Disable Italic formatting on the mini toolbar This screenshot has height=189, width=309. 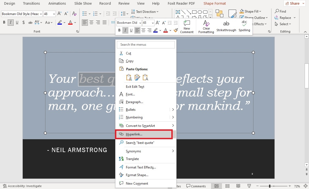click(x=125, y=30)
